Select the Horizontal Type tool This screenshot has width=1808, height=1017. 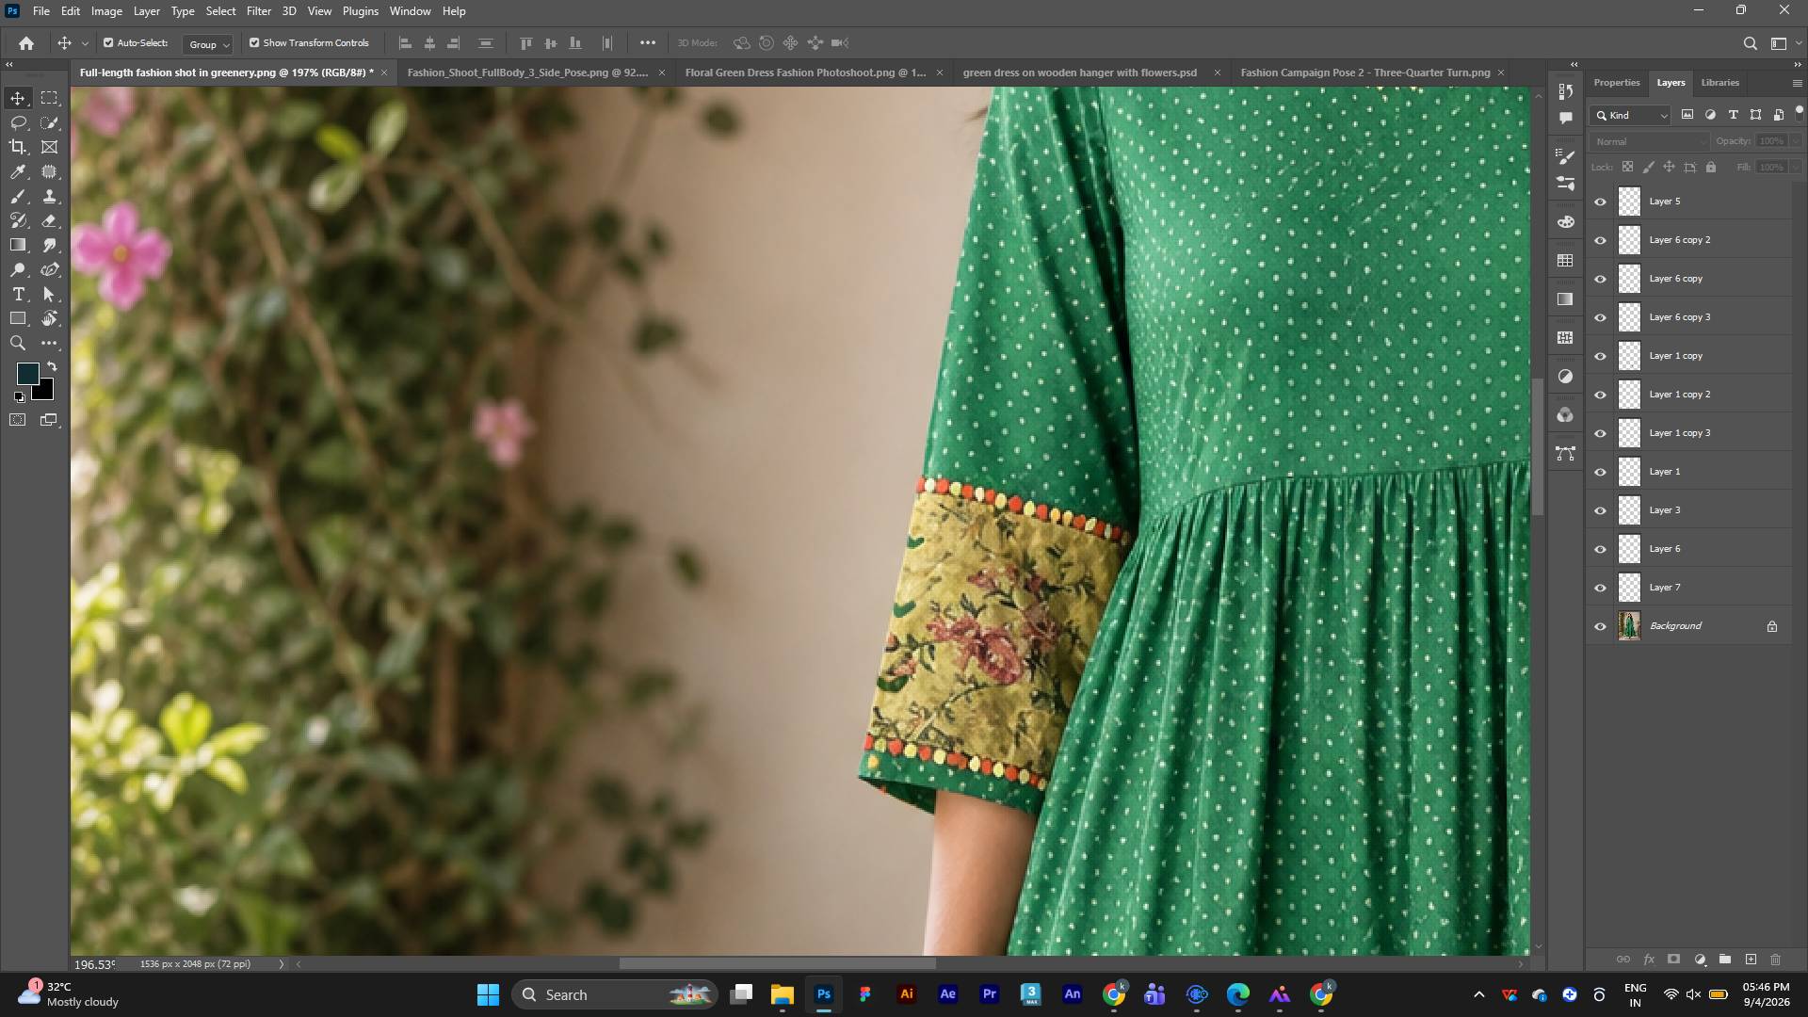(x=18, y=295)
